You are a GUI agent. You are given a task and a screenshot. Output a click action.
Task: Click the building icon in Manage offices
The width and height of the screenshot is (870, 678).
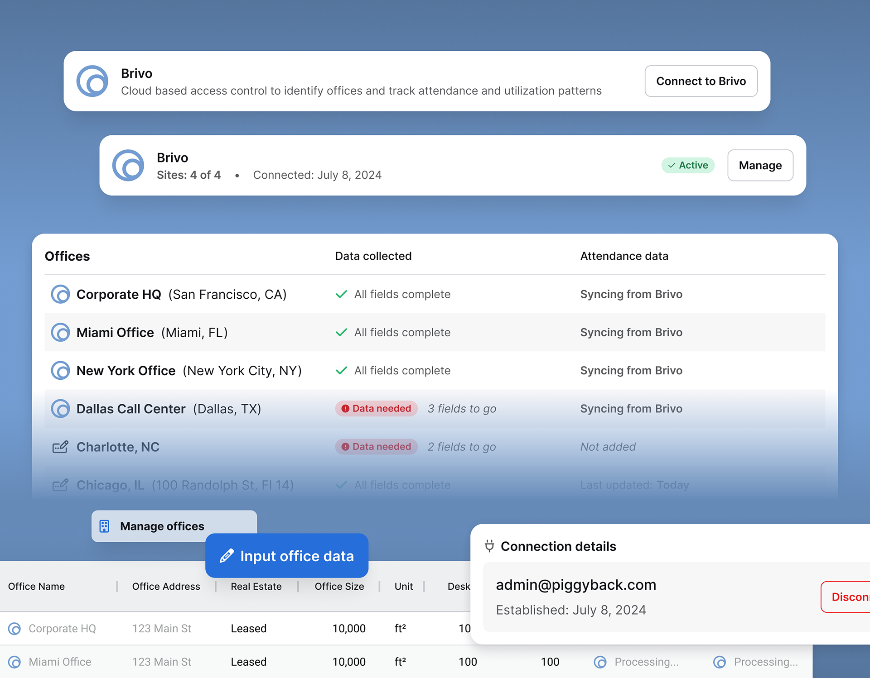tap(105, 526)
